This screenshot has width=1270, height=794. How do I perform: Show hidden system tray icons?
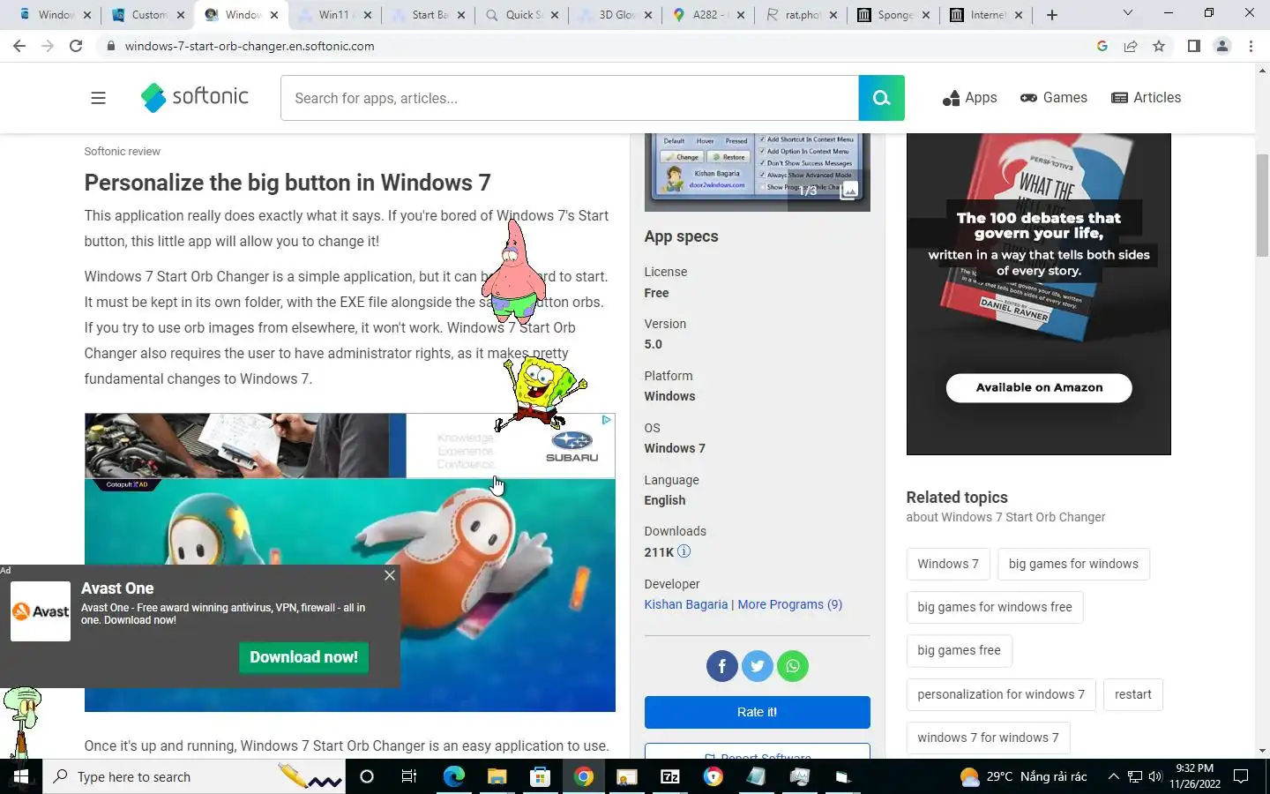1113,776
